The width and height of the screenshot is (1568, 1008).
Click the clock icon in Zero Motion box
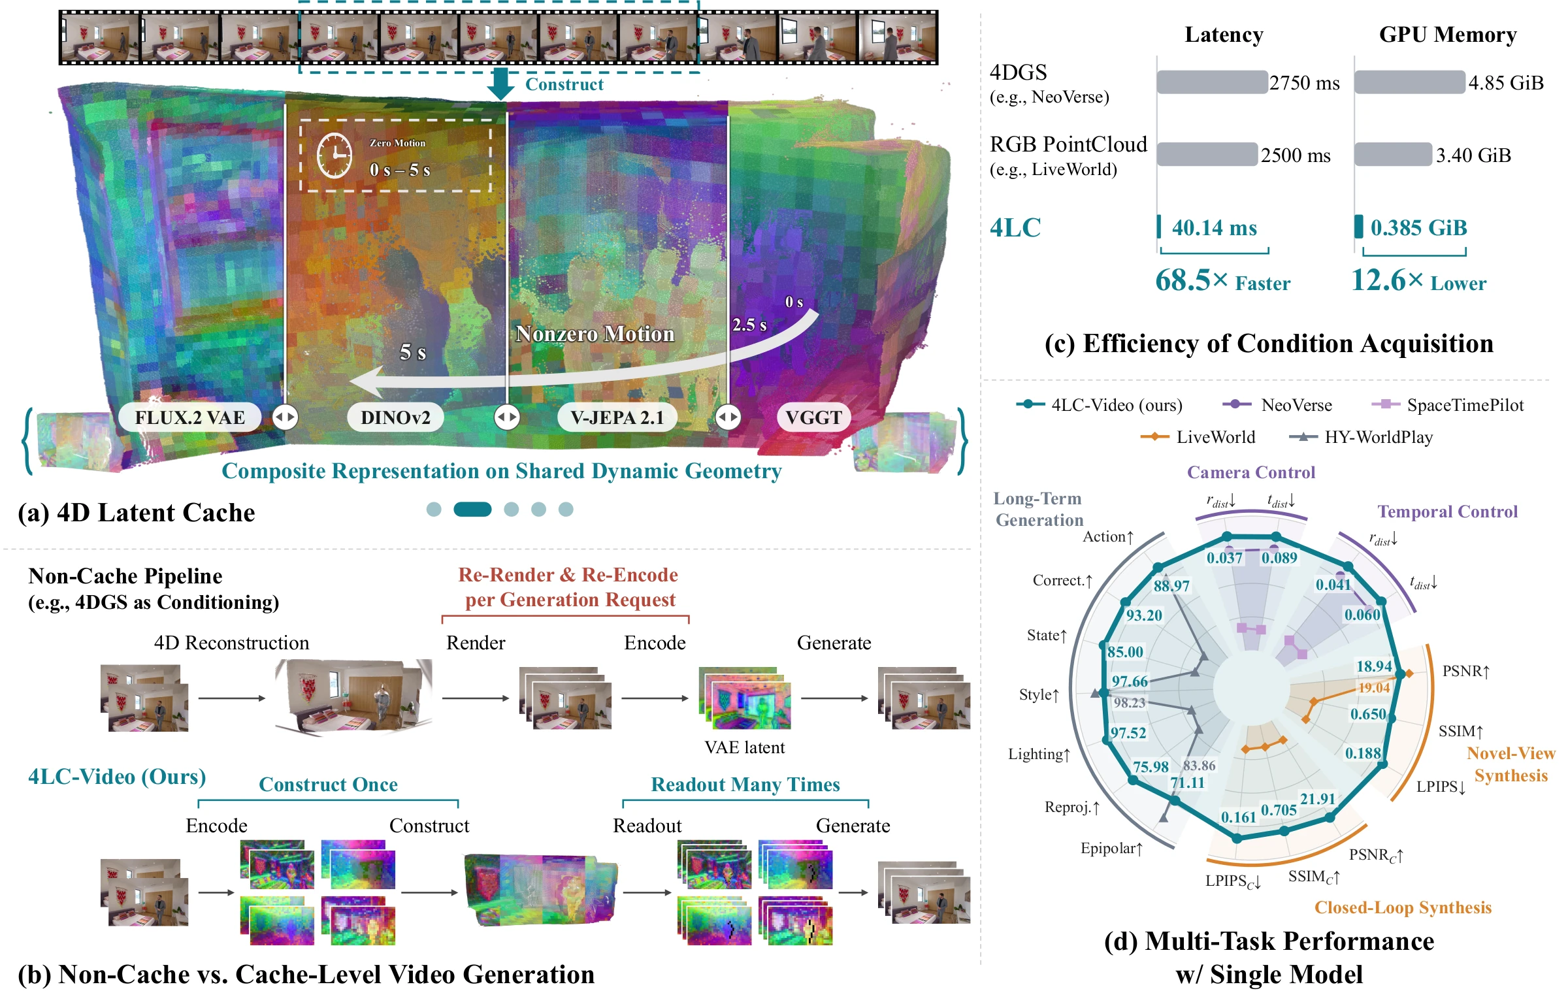[x=335, y=155]
